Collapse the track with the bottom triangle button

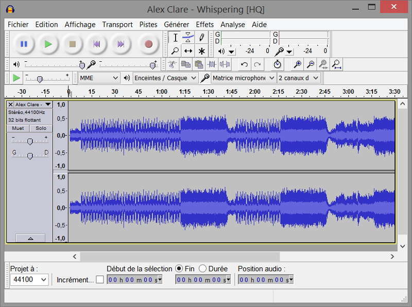click(x=30, y=238)
